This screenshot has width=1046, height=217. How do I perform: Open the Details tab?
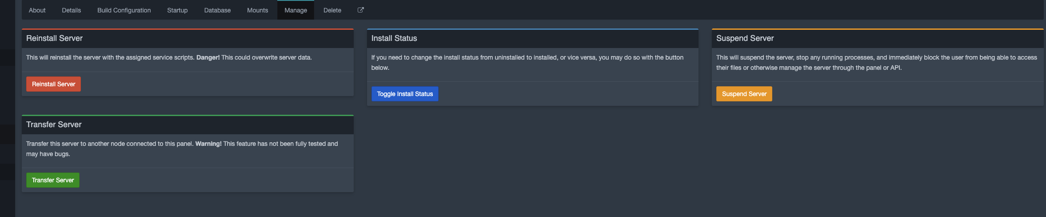[71, 10]
